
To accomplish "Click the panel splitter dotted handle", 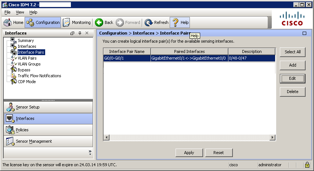I will 48,100.
